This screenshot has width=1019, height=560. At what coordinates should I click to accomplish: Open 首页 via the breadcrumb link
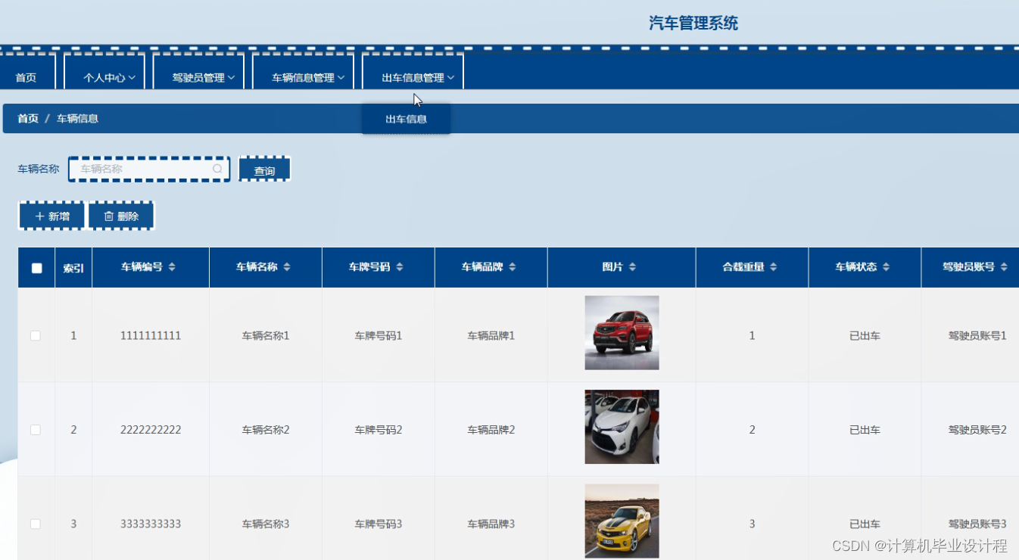click(x=26, y=118)
